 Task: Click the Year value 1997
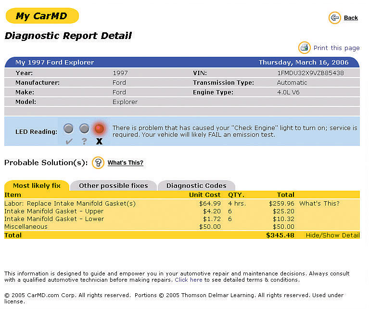[x=120, y=73]
